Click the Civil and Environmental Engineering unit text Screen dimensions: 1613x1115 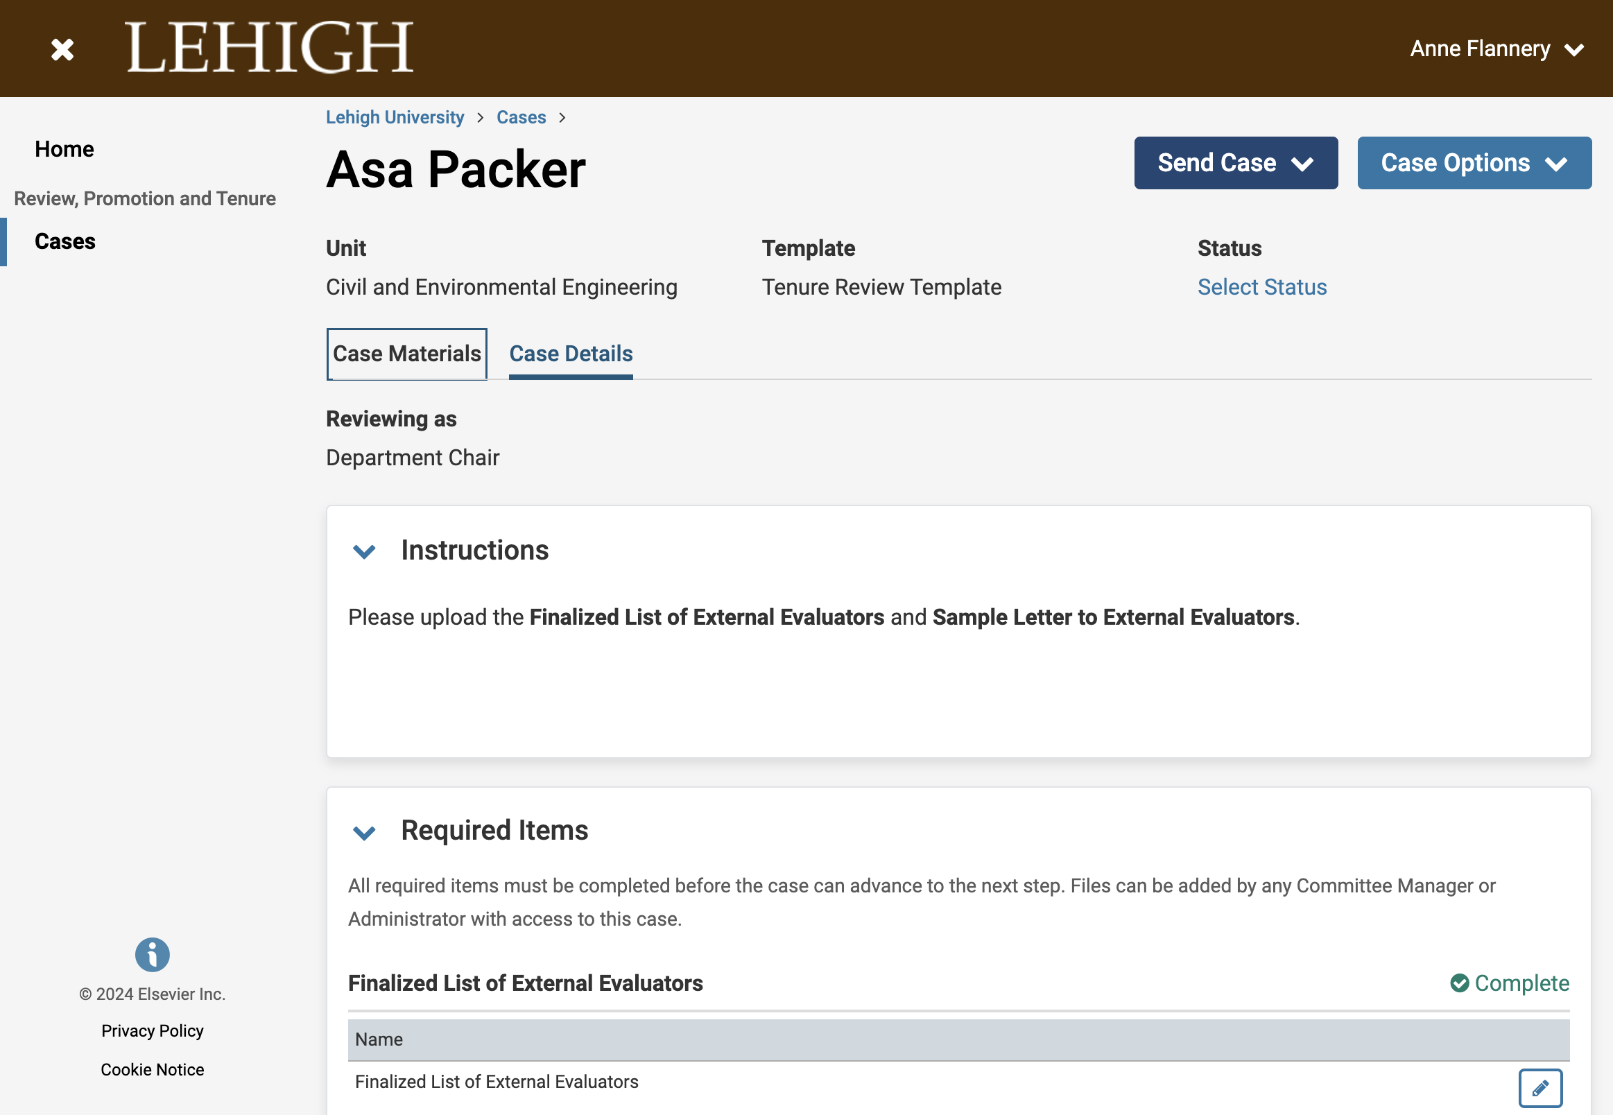point(501,287)
